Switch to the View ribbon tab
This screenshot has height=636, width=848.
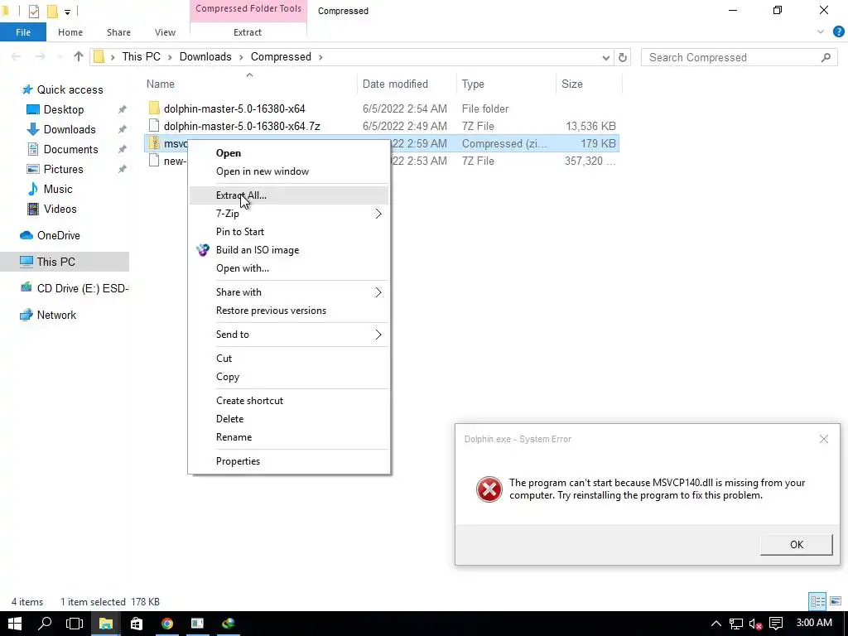pos(165,32)
